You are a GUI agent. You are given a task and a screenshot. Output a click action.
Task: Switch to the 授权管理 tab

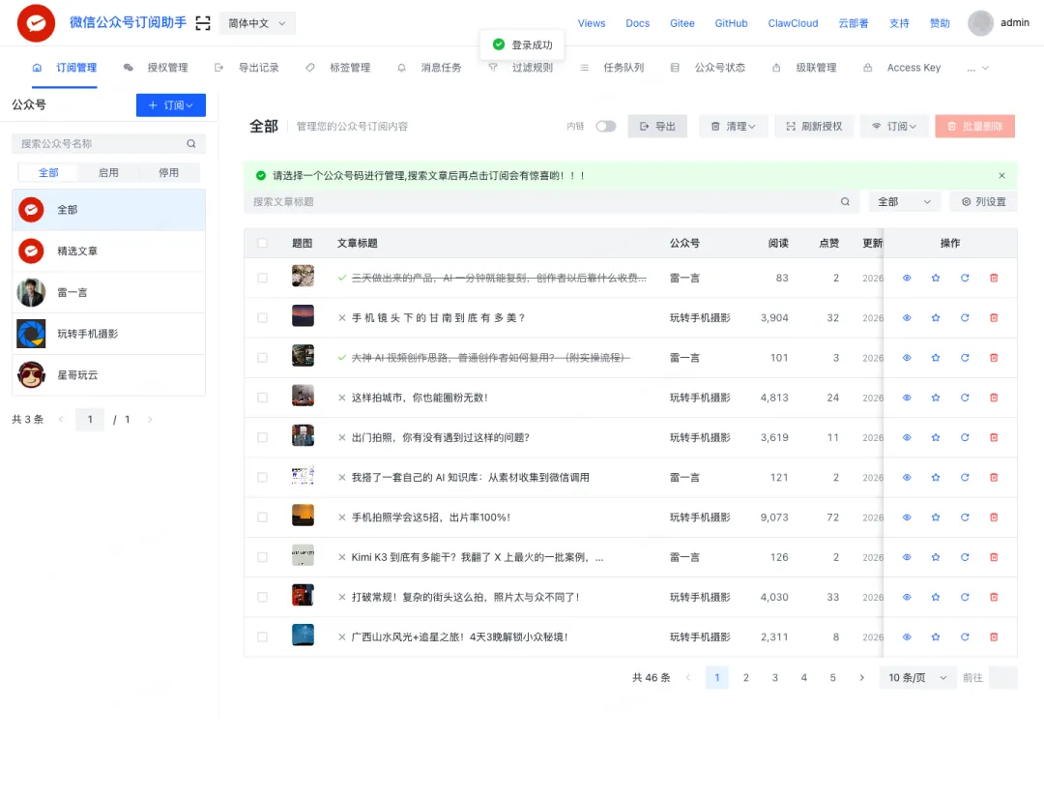[156, 68]
